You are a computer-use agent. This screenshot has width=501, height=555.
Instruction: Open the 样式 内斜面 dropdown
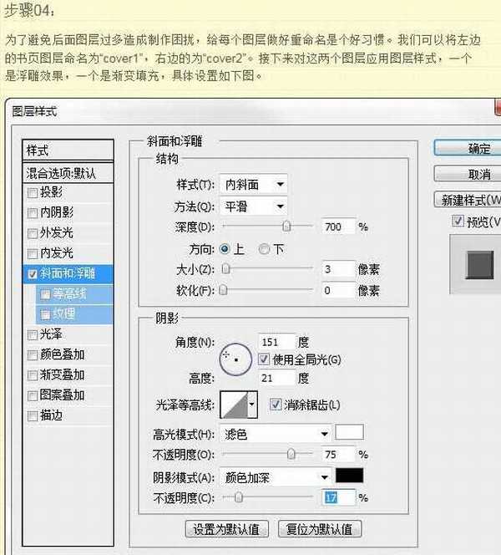(x=252, y=184)
